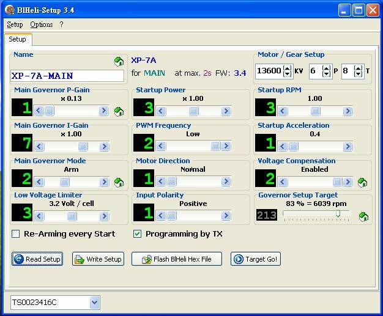Viewport: 383px width, 316px height.
Task: Reset Voltage Compensation with home icon
Action: click(x=362, y=182)
